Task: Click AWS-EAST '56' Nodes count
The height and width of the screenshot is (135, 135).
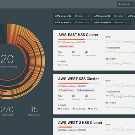Action: [60, 52]
